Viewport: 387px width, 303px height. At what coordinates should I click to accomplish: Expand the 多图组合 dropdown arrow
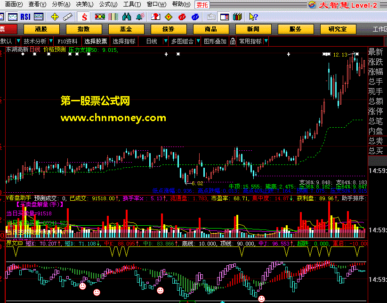click(x=198, y=41)
